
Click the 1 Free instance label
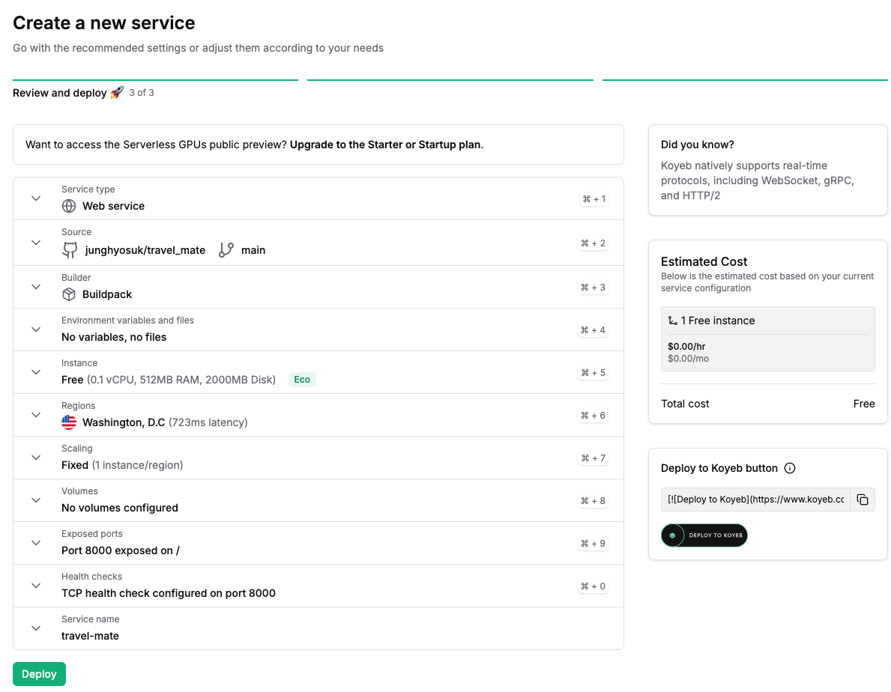tap(718, 321)
